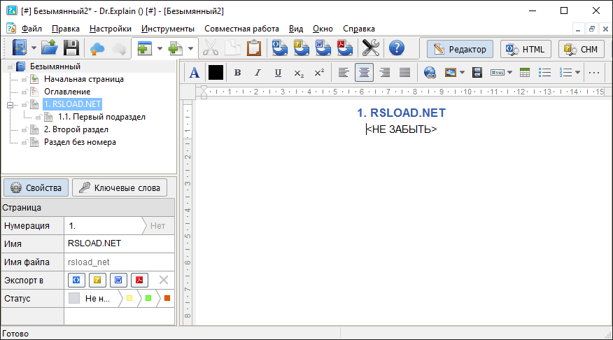Toggle bold formatting
The height and width of the screenshot is (340, 613).
click(x=237, y=73)
